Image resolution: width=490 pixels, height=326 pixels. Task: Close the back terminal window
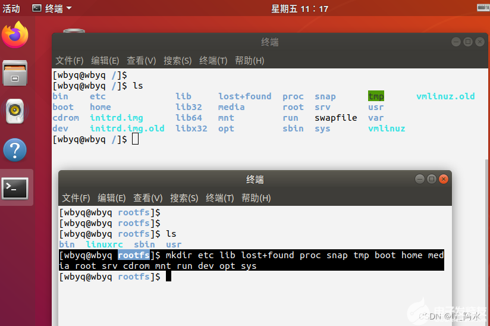tap(480, 42)
